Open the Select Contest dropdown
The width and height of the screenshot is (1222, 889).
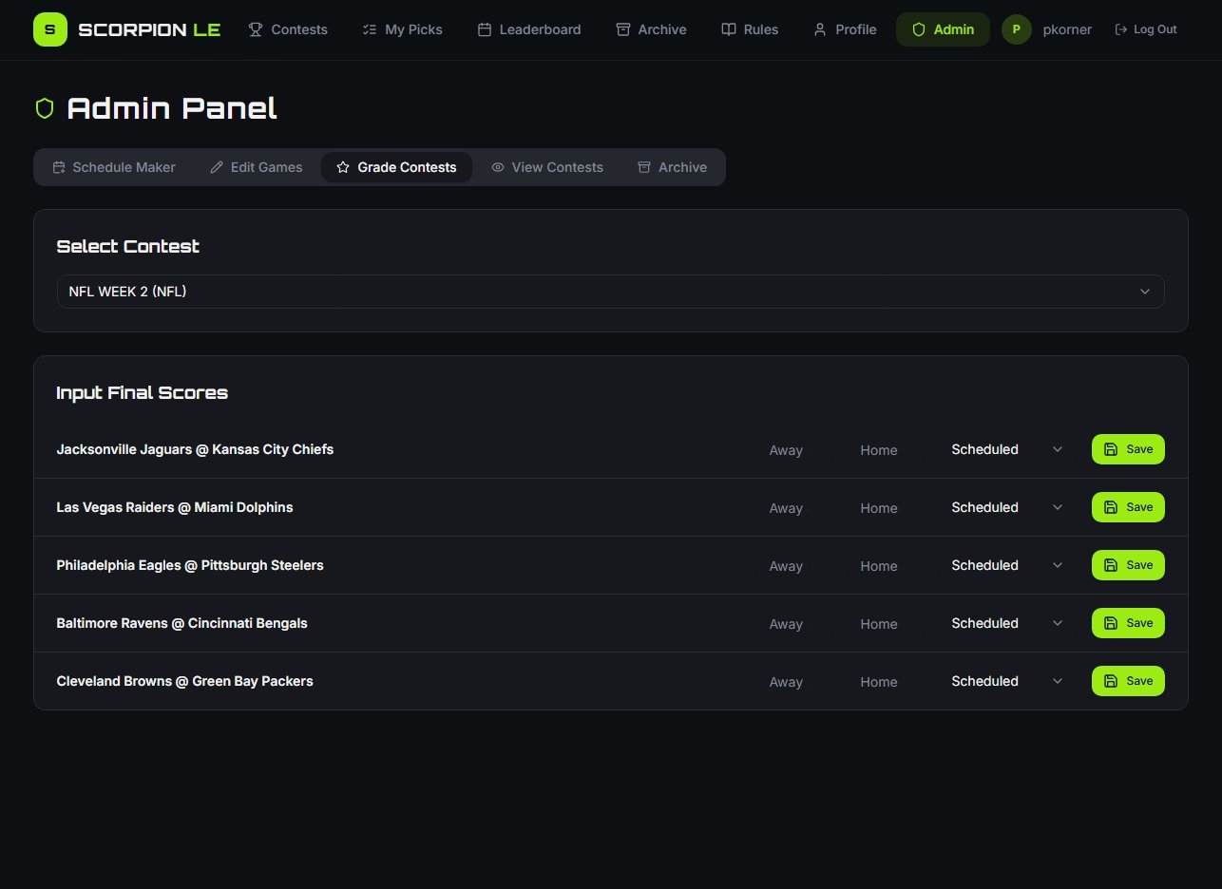tap(610, 292)
